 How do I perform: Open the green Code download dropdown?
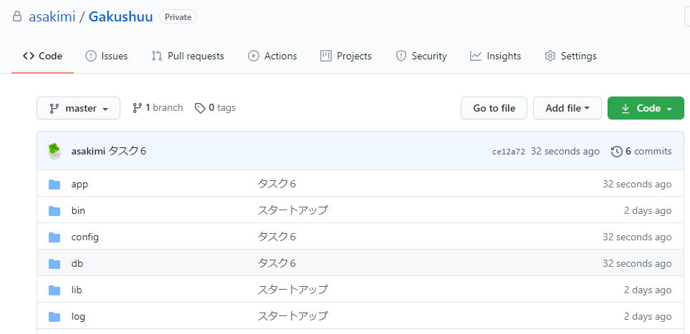[x=646, y=108]
